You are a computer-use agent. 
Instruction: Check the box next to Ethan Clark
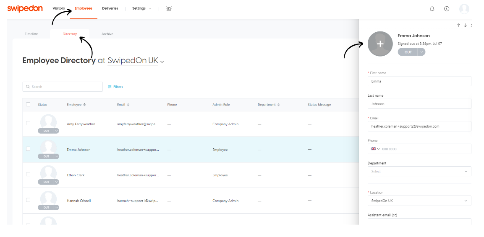pyautogui.click(x=28, y=174)
